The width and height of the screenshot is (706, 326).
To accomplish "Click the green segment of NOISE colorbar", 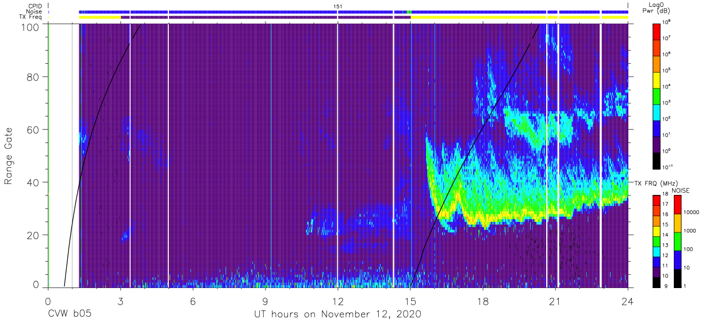I will tap(677, 240).
